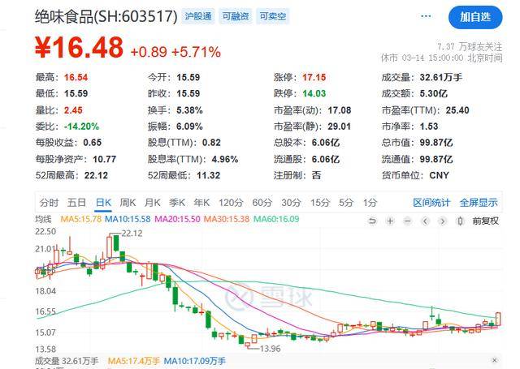Click the 最高 value 16.54
Image resolution: width=520 pixels, height=369 pixels.
pyautogui.click(x=76, y=77)
